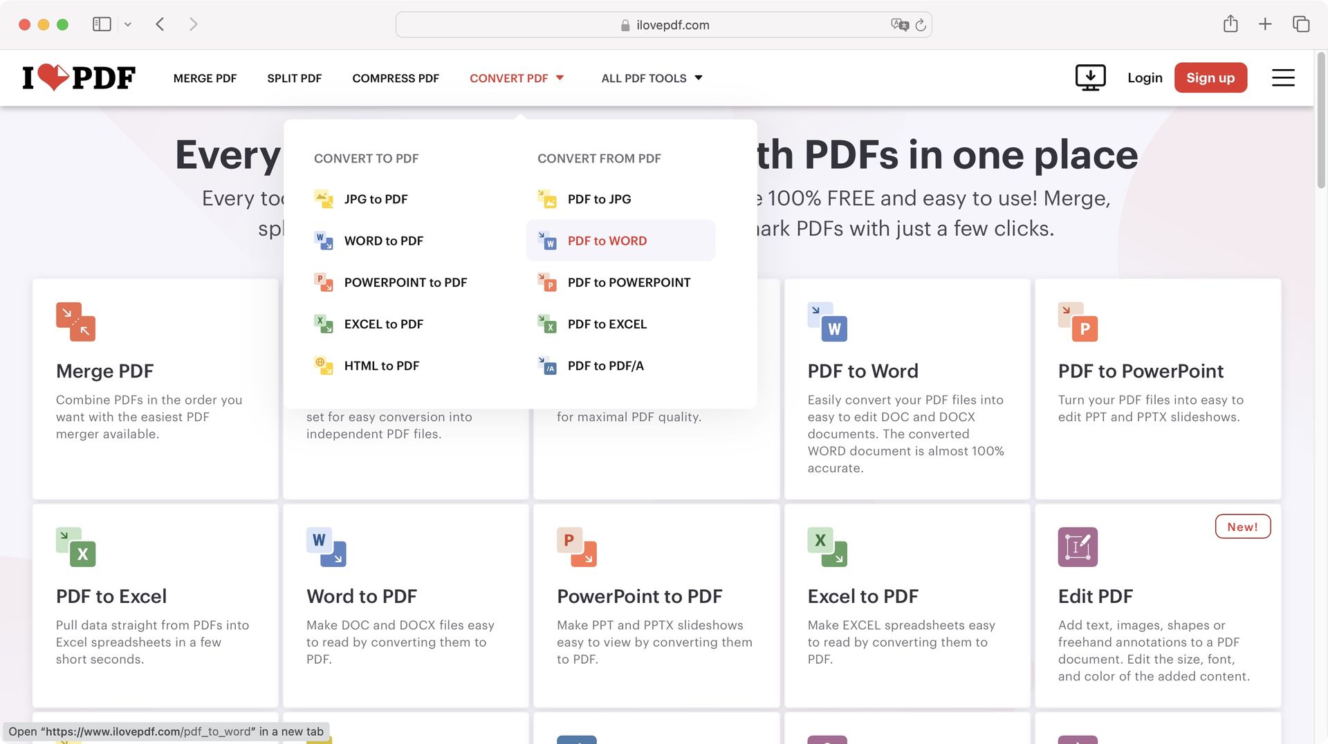Click the page reload icon in address bar
This screenshot has width=1328, height=744.
point(920,24)
